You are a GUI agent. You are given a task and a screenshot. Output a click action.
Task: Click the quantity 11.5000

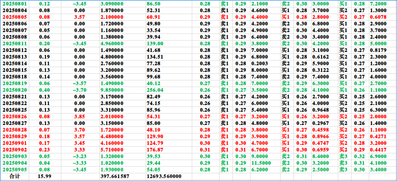click(x=261, y=163)
